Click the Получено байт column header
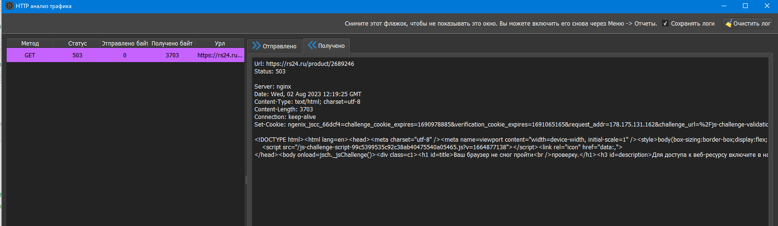Image resolution: width=778 pixels, height=226 pixels. (x=172, y=43)
